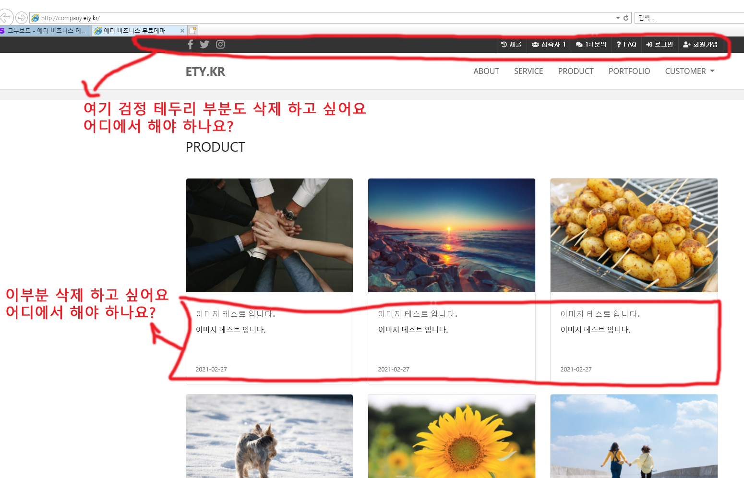The height and width of the screenshot is (478, 744).
Task: Open the 새글 new posts link
Action: pos(511,45)
